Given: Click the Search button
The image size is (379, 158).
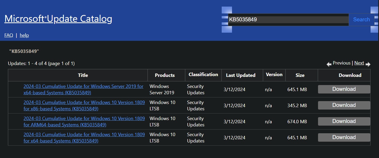Looking at the screenshot, I should click(x=361, y=19).
